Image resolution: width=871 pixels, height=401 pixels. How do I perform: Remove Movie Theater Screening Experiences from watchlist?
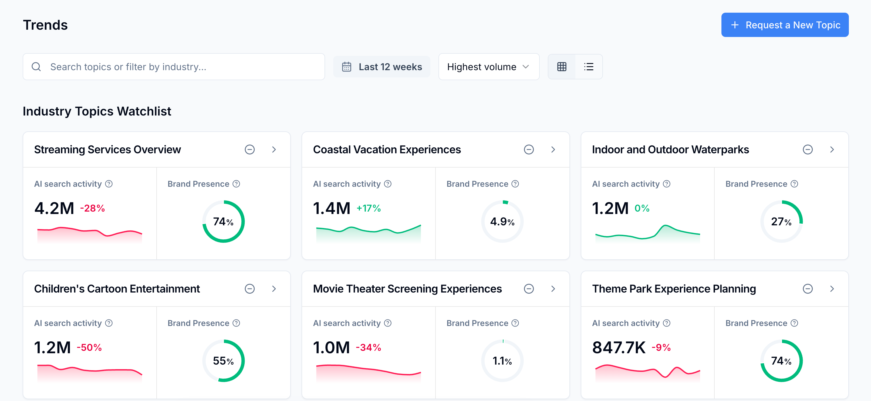(x=529, y=288)
